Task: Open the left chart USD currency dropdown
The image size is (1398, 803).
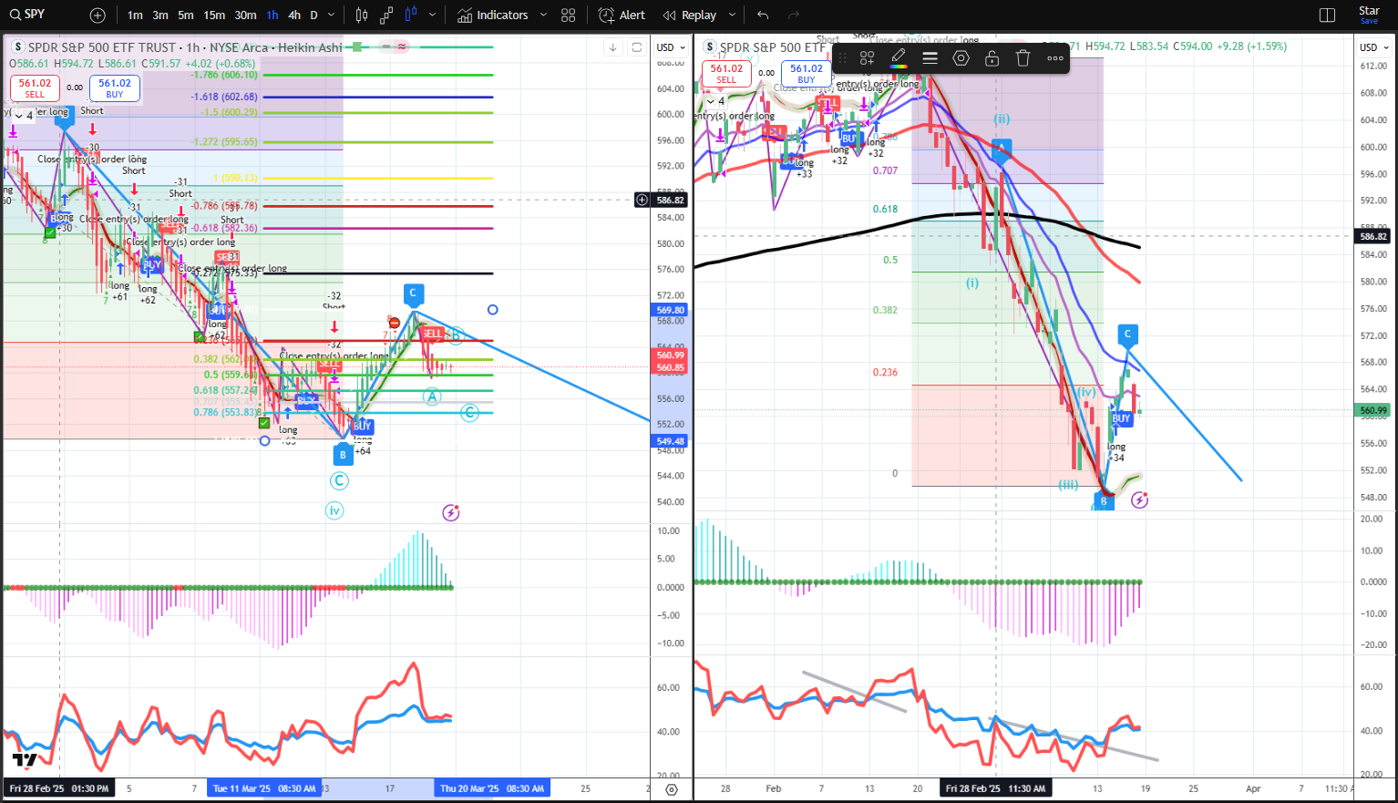Action: [672, 47]
